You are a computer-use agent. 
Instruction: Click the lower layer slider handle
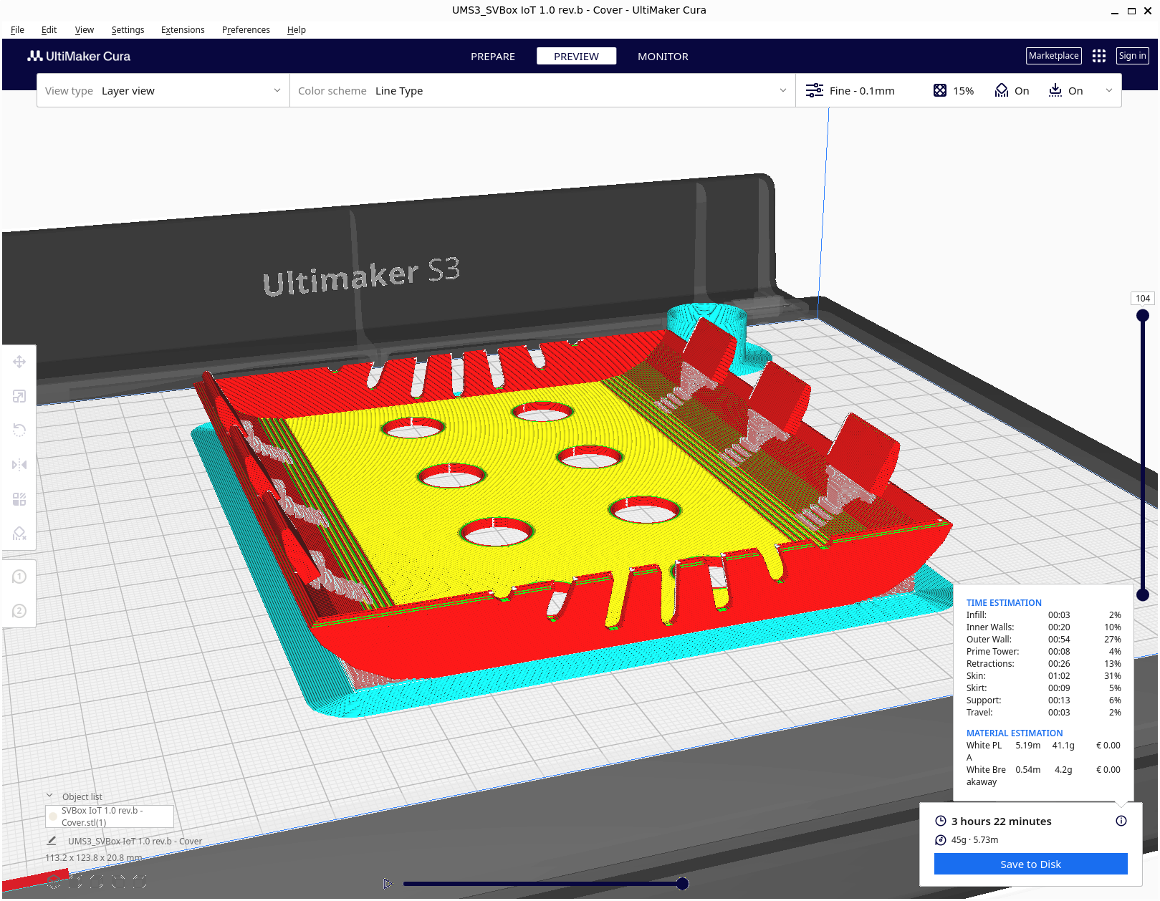coord(1143,594)
